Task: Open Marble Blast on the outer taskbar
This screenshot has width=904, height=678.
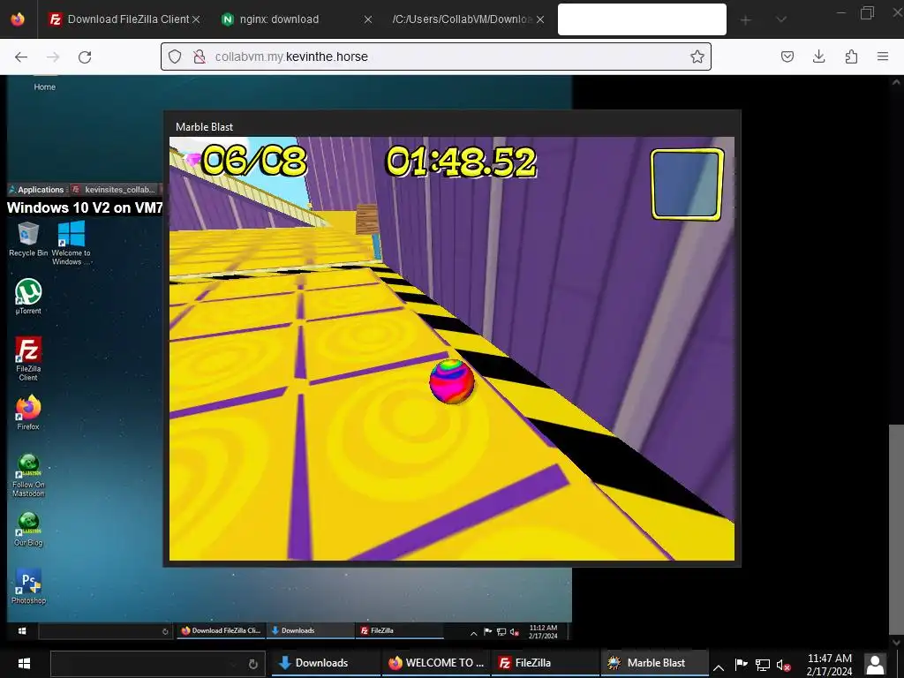Action: coord(656,663)
